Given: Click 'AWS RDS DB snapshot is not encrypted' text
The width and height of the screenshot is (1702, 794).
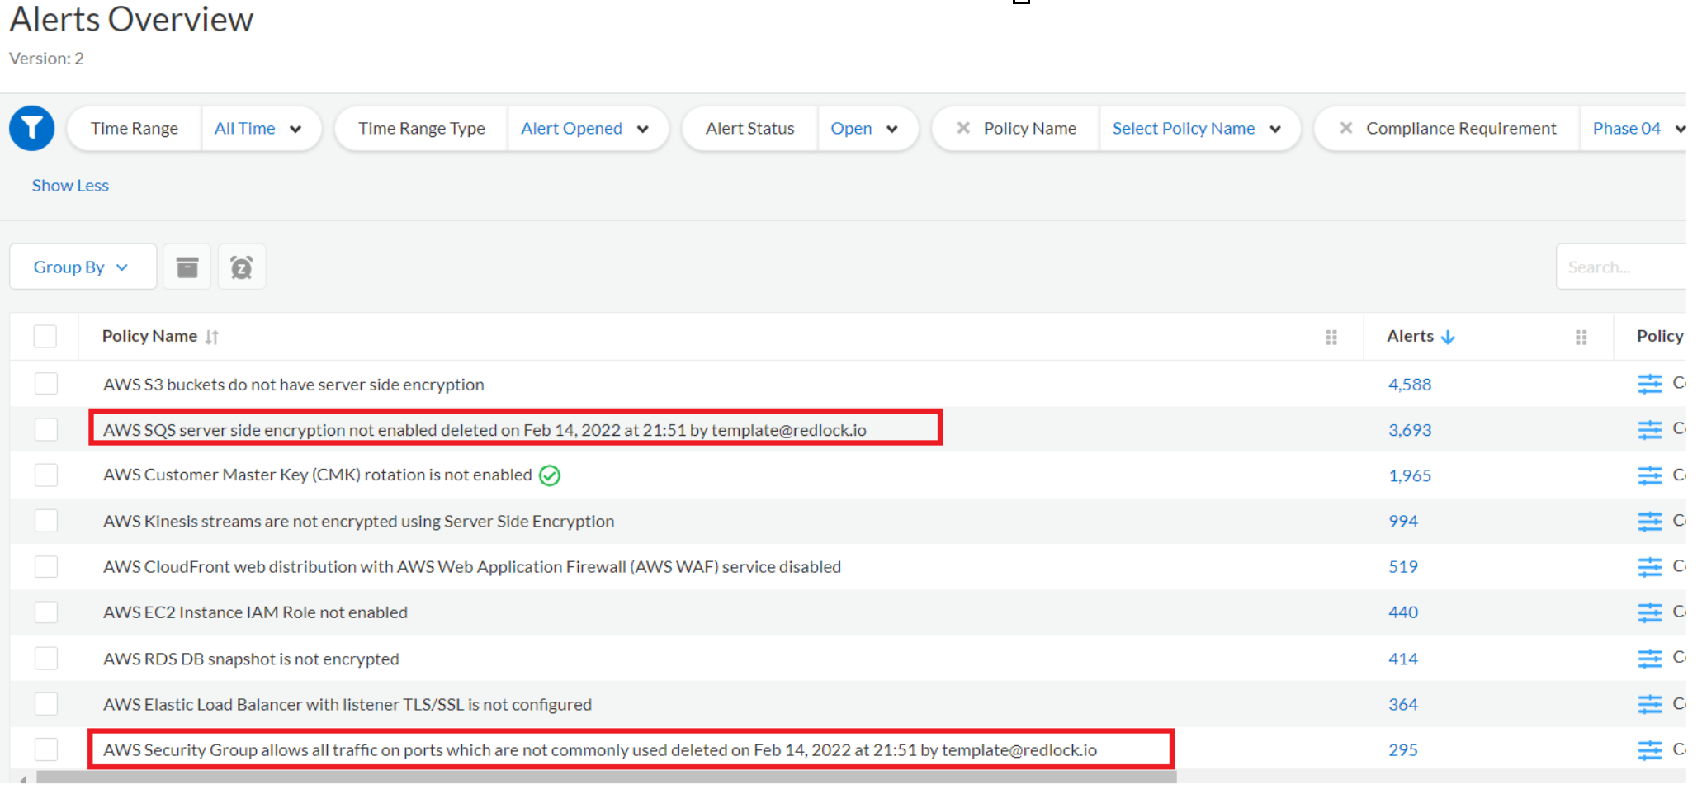Looking at the screenshot, I should pos(251,659).
